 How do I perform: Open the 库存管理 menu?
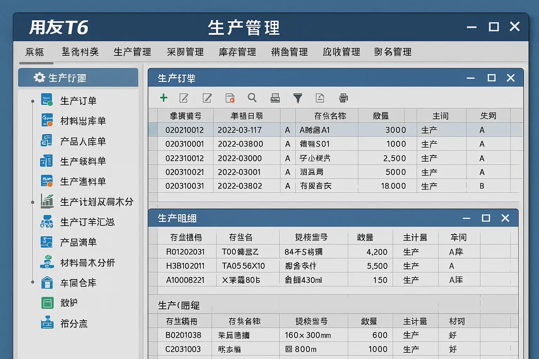pos(237,52)
